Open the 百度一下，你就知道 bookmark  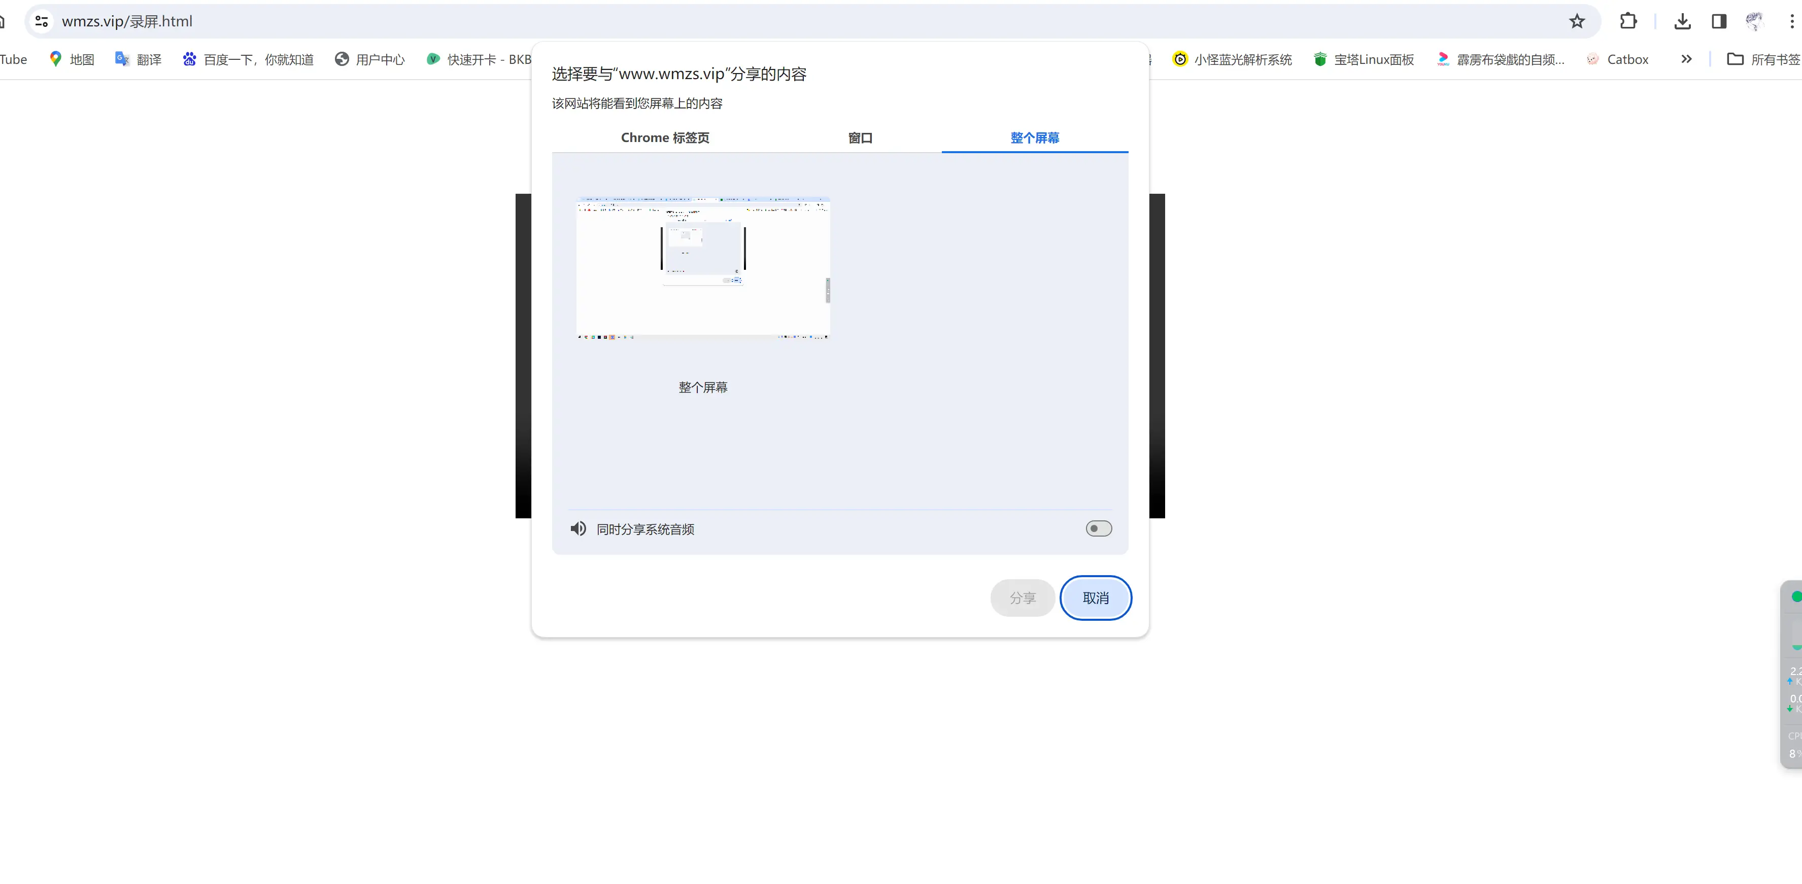[248, 59]
